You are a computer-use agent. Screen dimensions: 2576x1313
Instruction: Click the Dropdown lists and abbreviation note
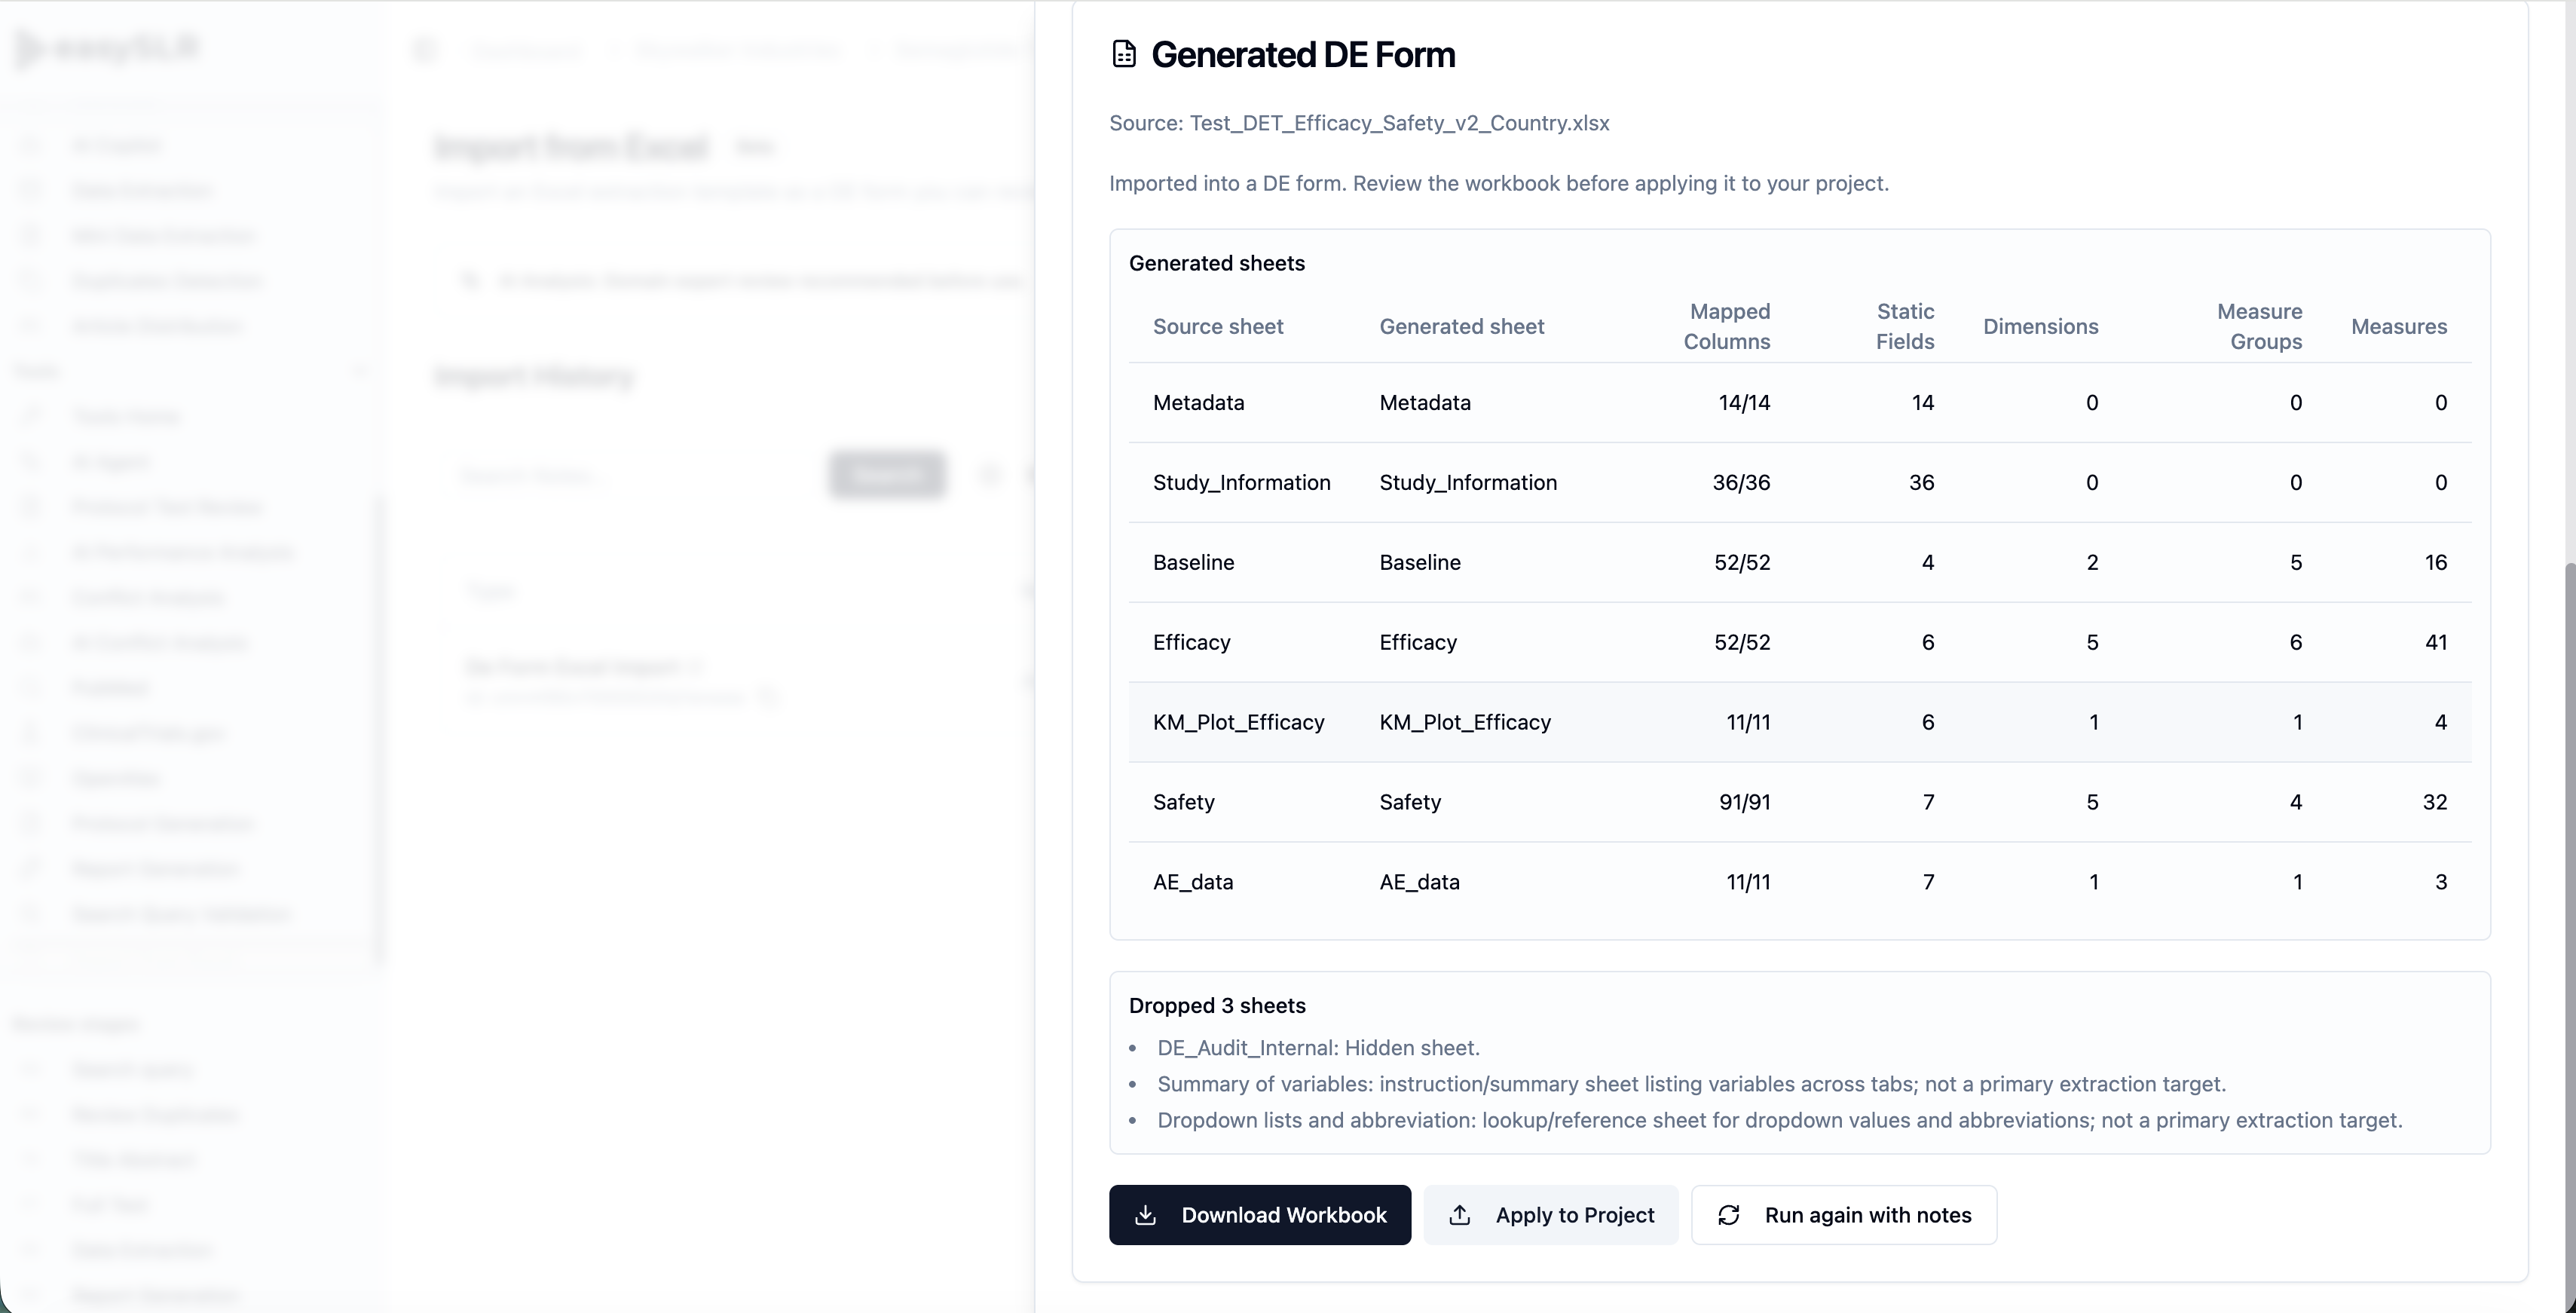(x=1779, y=1120)
